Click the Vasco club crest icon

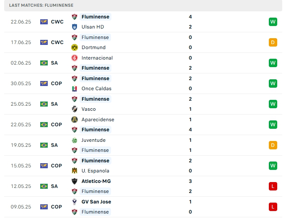click(75, 109)
